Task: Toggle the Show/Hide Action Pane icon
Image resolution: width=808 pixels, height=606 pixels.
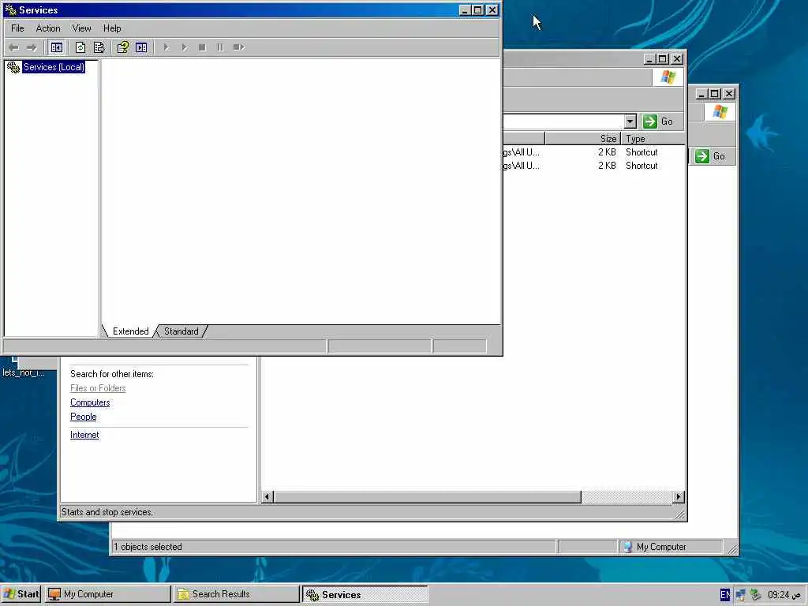Action: coord(141,47)
